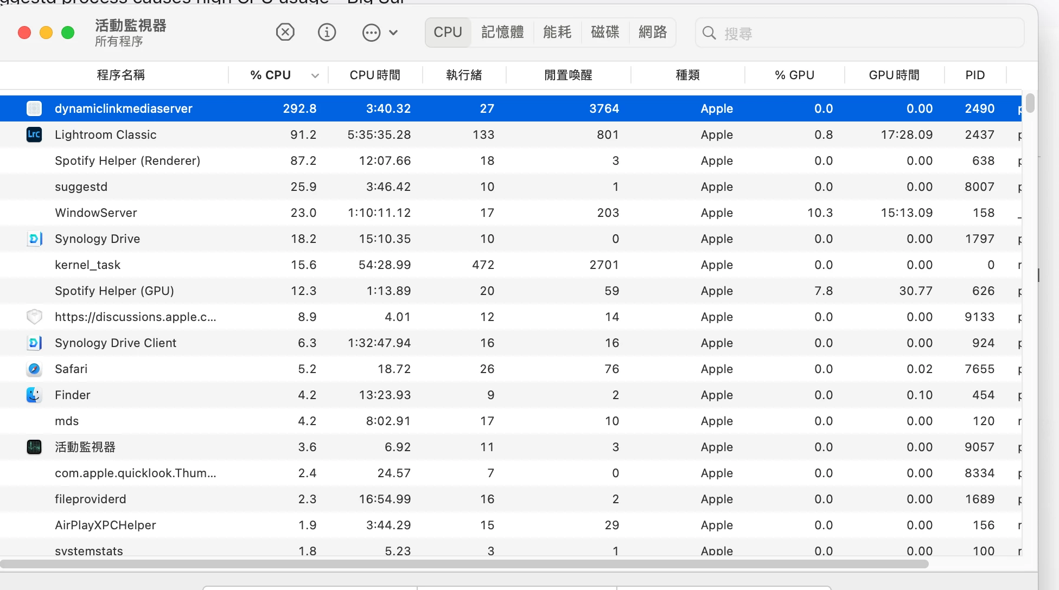
Task: Open the more options ellipsis dropdown
Action: coord(380,33)
